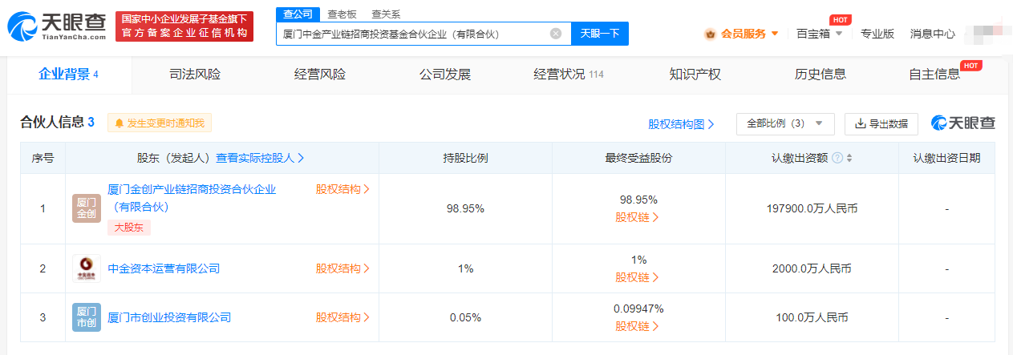Clear the search box with the X icon
1013x355 pixels.
click(x=556, y=34)
